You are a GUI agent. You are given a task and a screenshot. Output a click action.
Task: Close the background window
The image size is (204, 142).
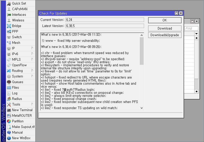point(197,21)
